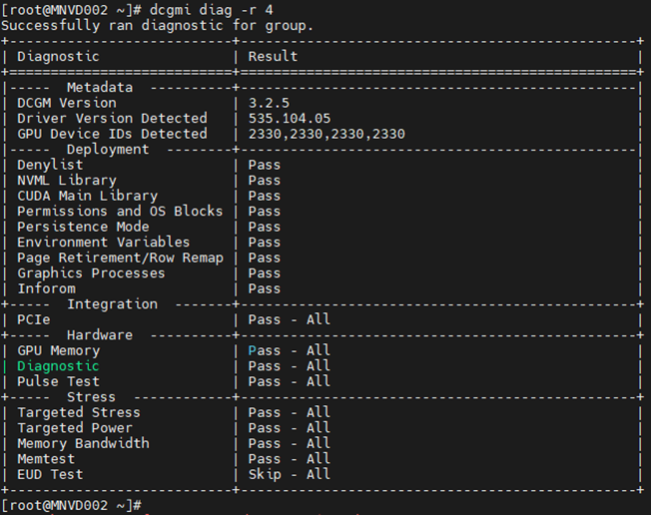Click the Denylist row label
651x515 pixels.
click(x=50, y=165)
